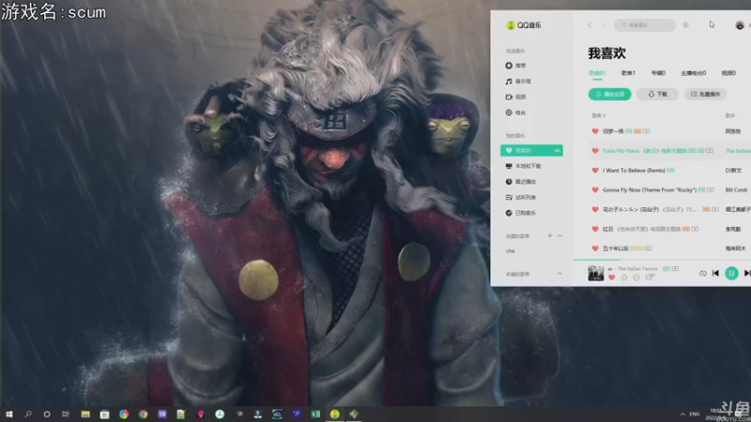This screenshot has height=422, width=751.
Task: Click the more options circle in player bar
Action: click(x=636, y=278)
